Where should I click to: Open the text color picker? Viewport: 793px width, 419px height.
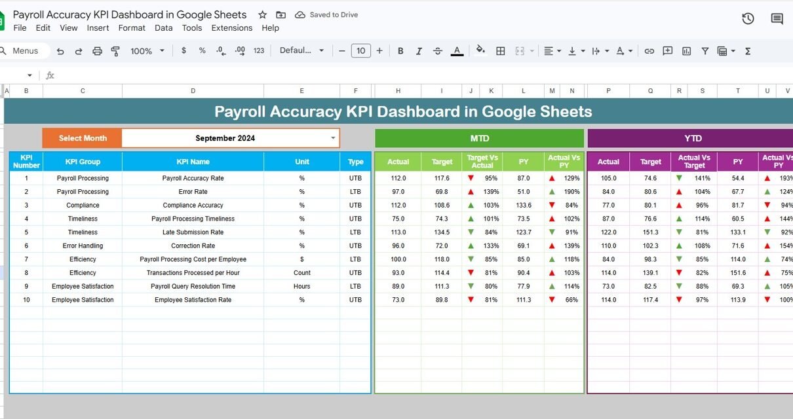point(457,51)
